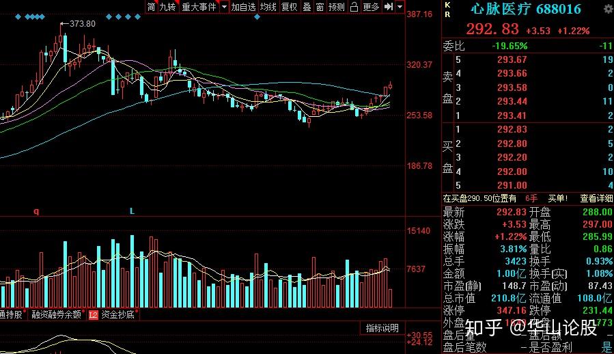
Task: Click the q marker under the chart
Action: pyautogui.click(x=36, y=211)
